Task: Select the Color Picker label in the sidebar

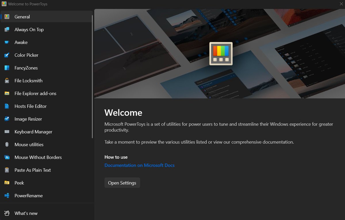Action: [x=26, y=55]
